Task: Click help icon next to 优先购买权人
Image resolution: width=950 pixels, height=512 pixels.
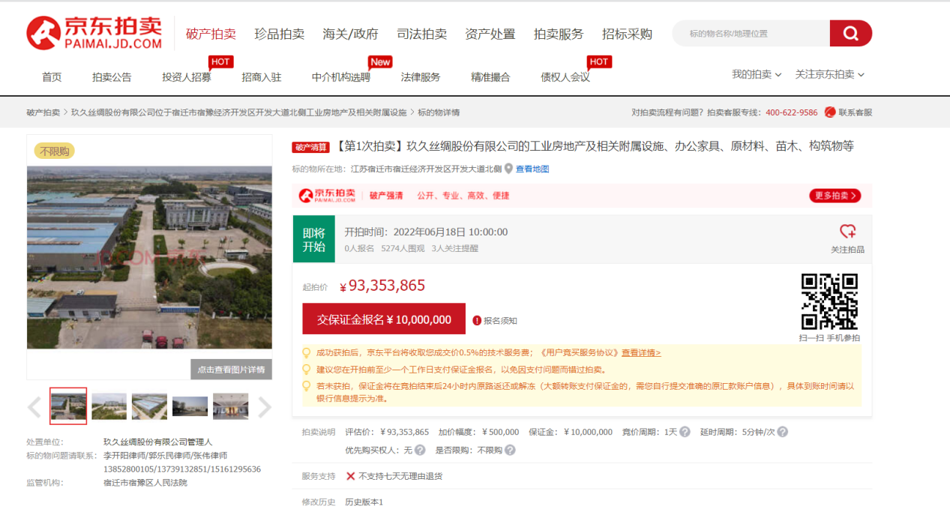Action: coord(420,451)
